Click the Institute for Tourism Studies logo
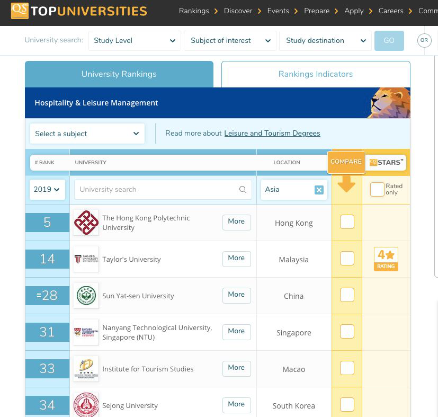The width and height of the screenshot is (438, 417). [x=86, y=369]
